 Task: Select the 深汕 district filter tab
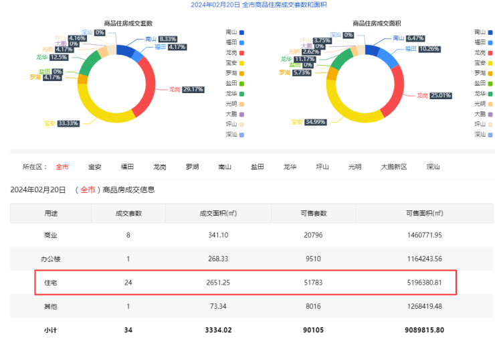pyautogui.click(x=433, y=167)
